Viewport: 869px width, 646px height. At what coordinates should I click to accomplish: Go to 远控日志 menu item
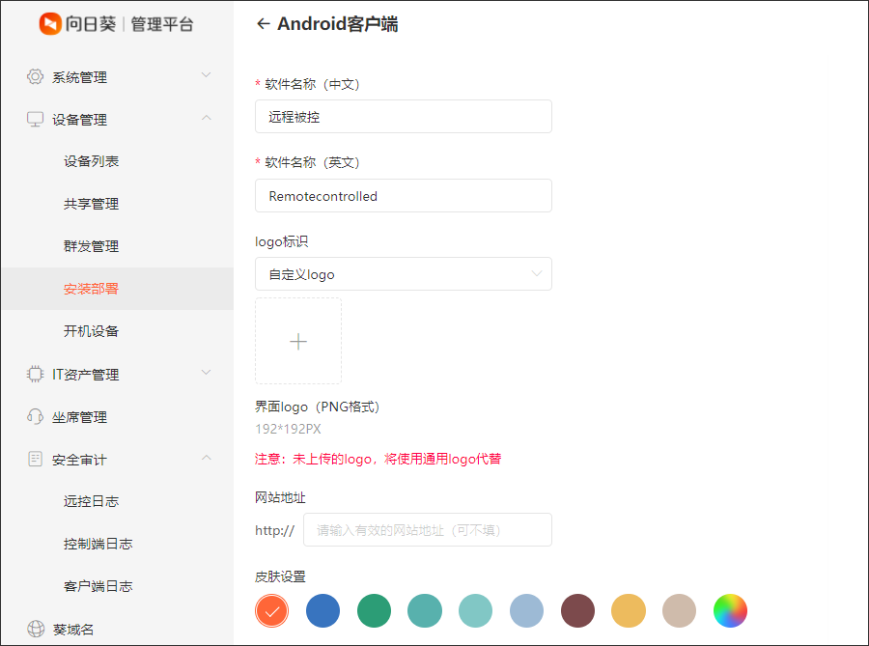coord(92,501)
